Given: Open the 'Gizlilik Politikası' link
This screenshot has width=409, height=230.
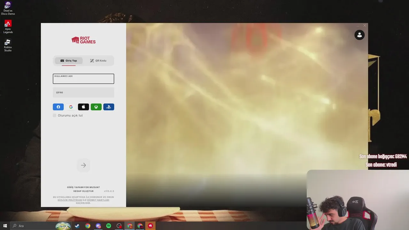Looking at the screenshot, I should click(70, 200).
